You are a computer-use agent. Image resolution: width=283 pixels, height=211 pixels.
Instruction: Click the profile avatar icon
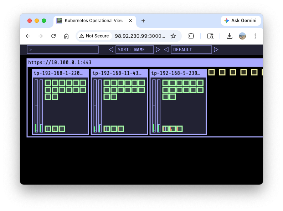[x=242, y=36]
